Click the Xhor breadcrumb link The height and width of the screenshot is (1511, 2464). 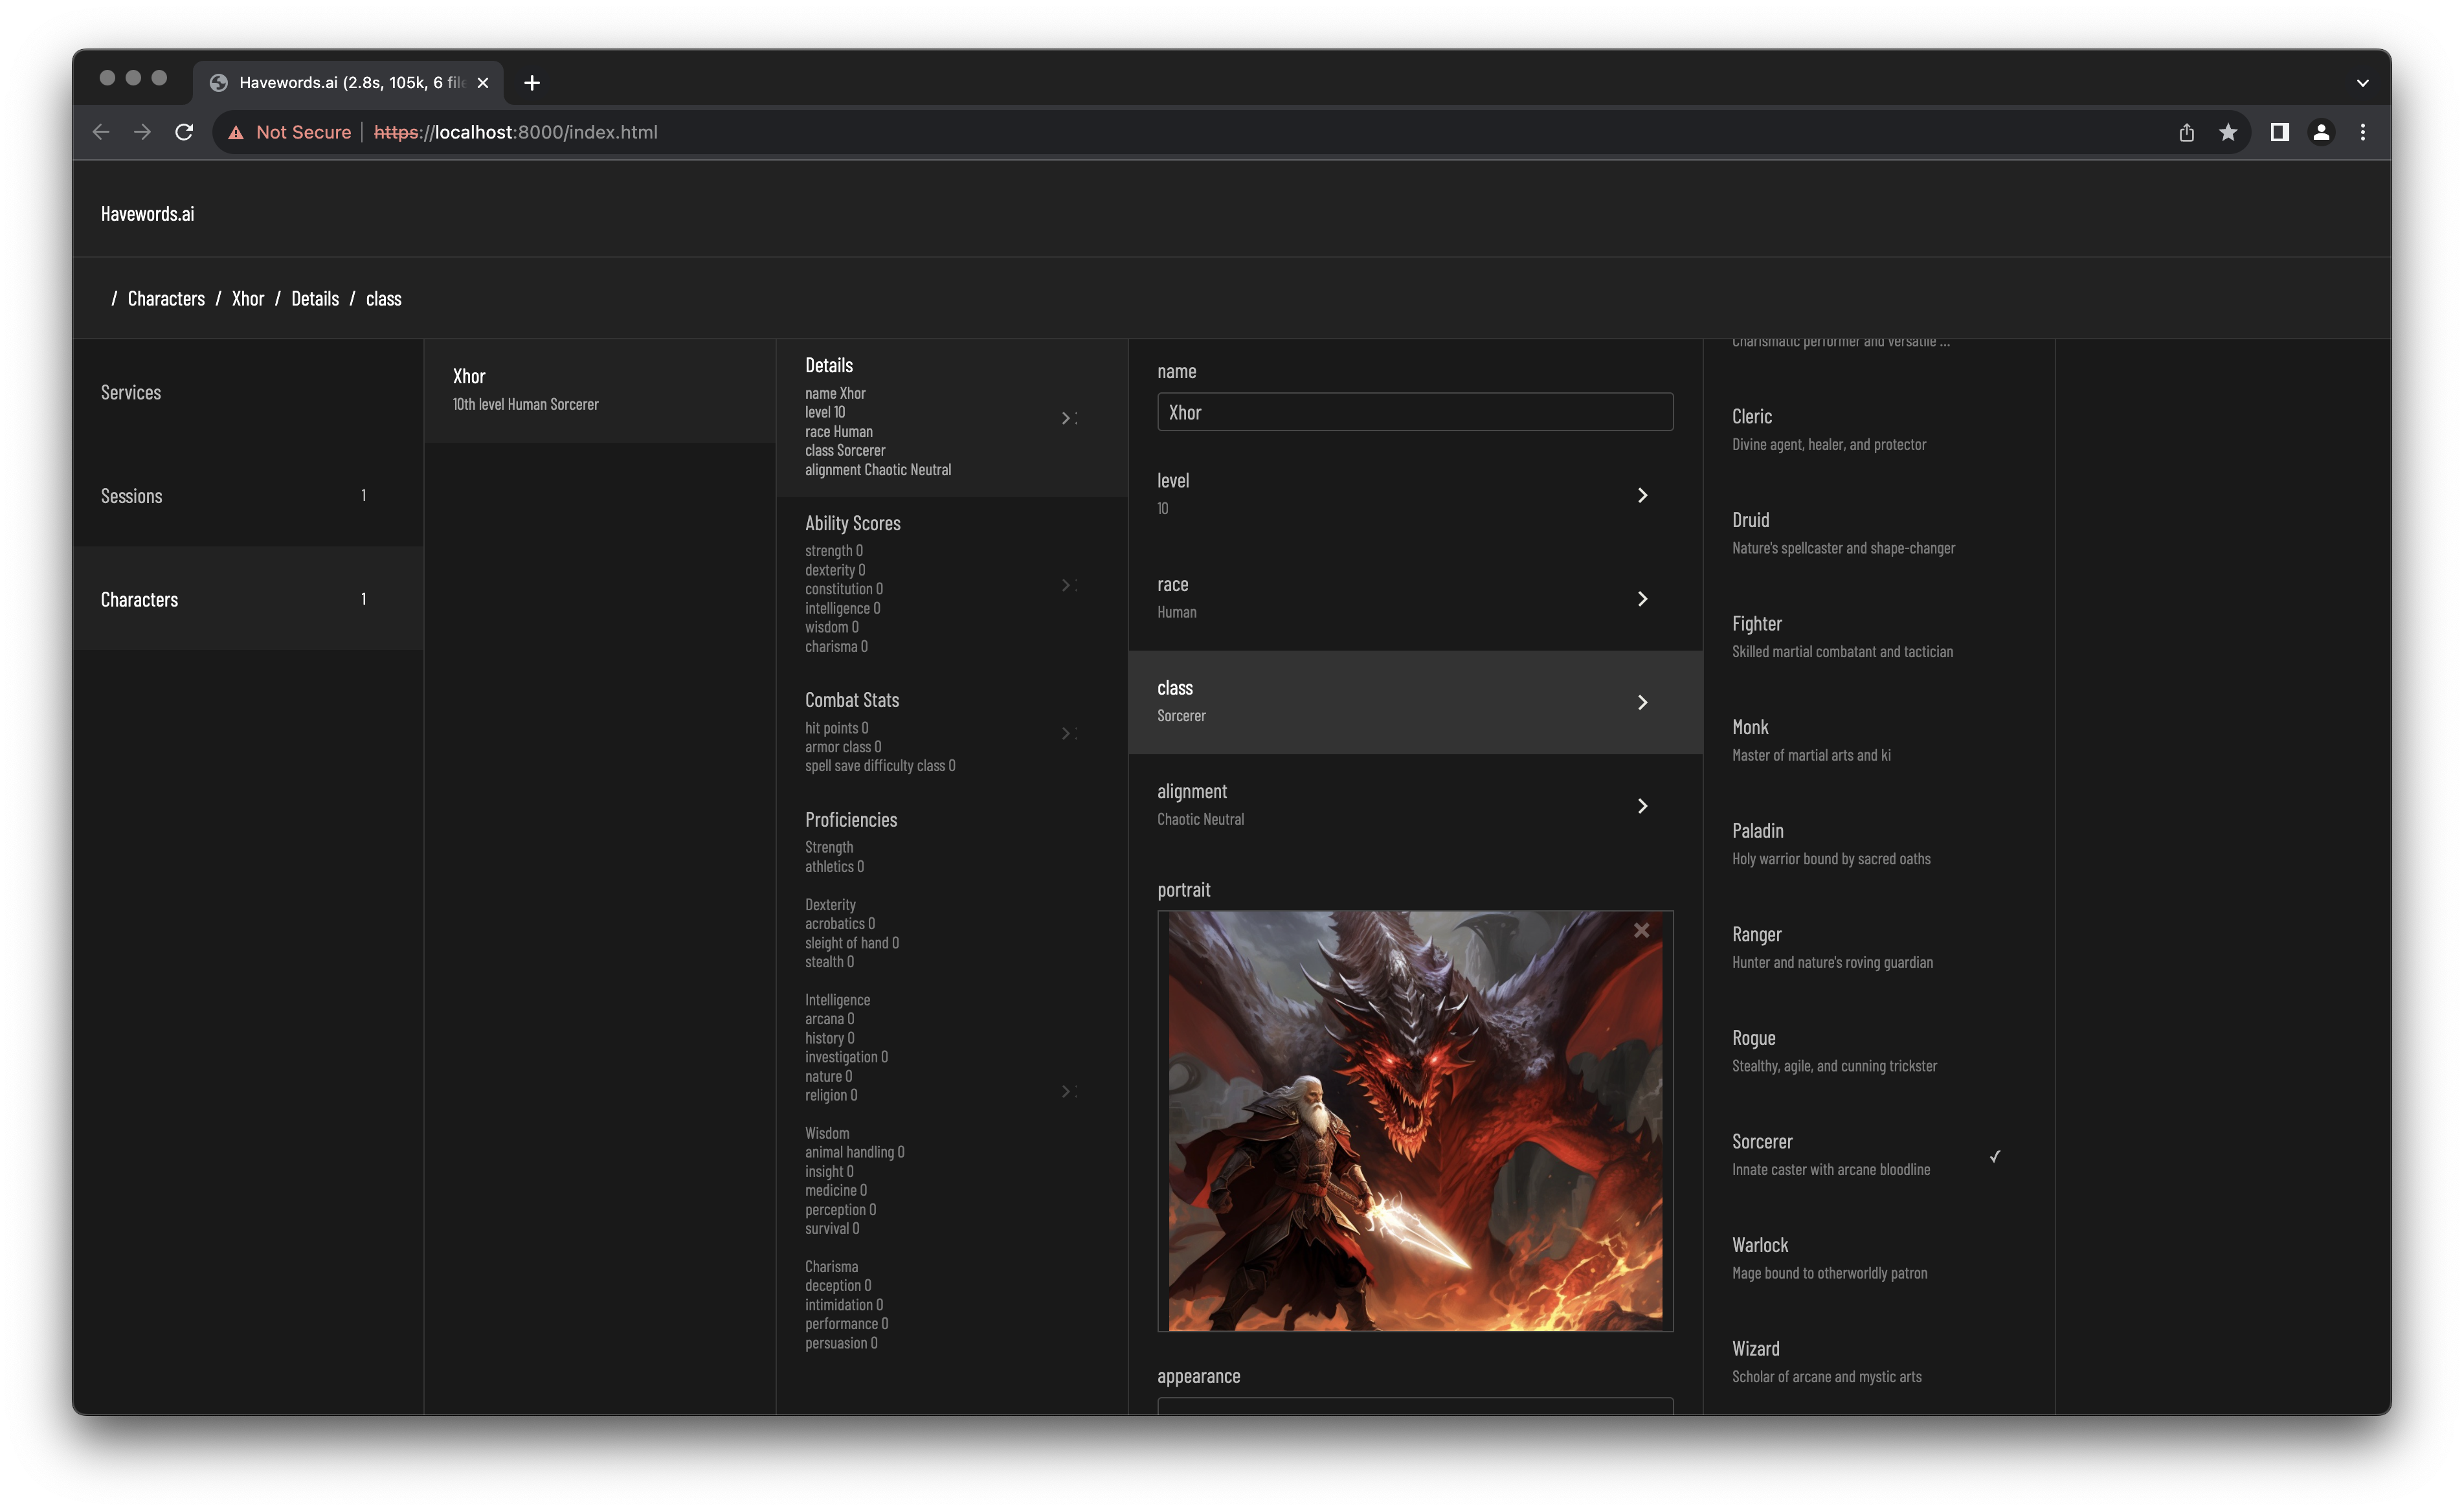pos(248,299)
